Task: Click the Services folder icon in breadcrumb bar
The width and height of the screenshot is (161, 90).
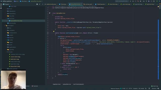Action: click(x=21, y=1)
